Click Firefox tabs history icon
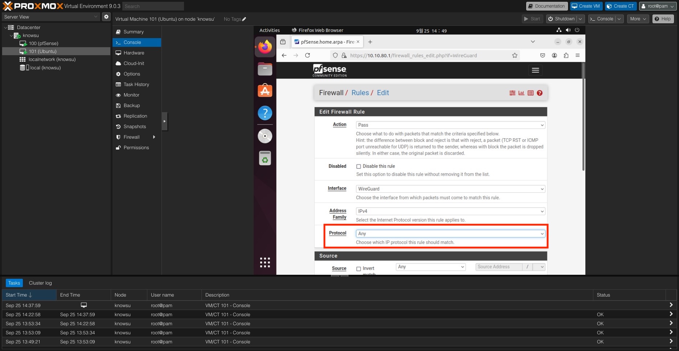This screenshot has height=351, width=679. tap(283, 42)
